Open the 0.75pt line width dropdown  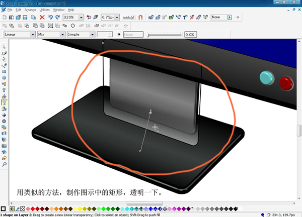(117, 18)
